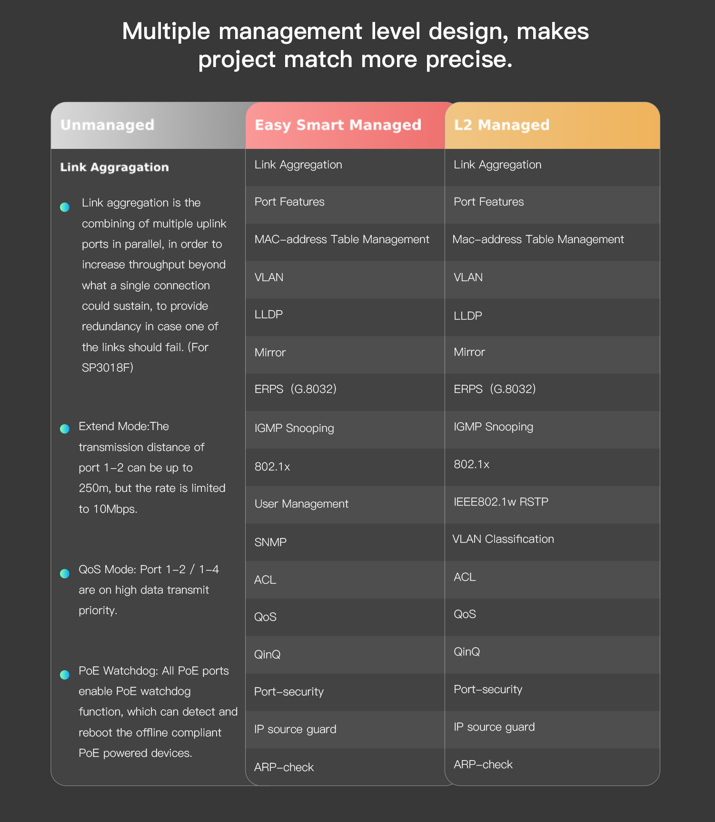Viewport: 715px width, 822px height.
Task: Open the L2 Managed tab
Action: 502,125
